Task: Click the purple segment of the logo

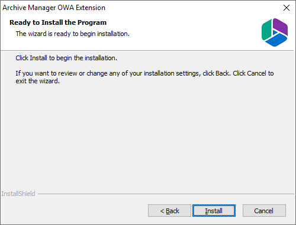Action: 281,27
